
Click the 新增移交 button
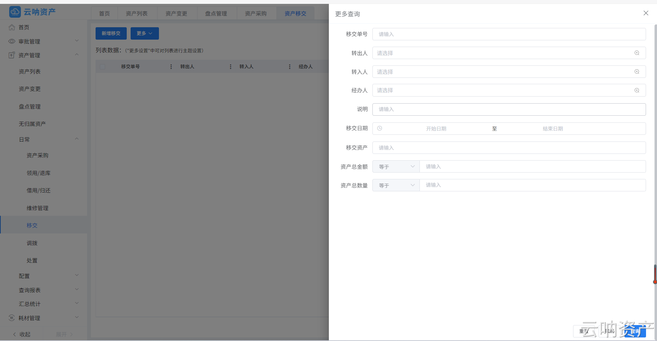coord(111,33)
